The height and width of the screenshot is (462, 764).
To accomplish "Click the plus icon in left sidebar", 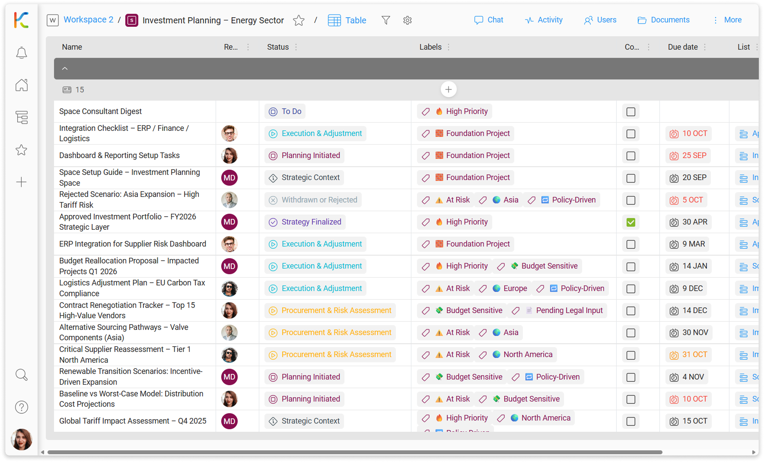I will (x=22, y=182).
